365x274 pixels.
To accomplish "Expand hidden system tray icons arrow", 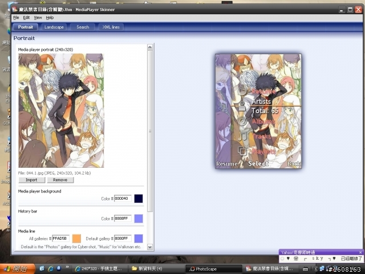I will click(315, 269).
